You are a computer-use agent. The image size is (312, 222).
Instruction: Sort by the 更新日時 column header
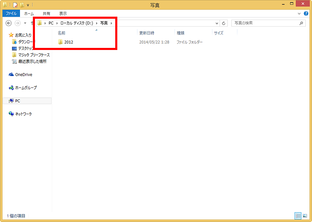click(x=147, y=33)
